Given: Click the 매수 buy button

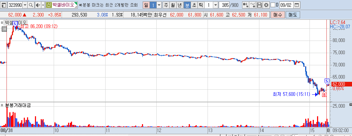Looking at the screenshot, I should pyautogui.click(x=278, y=15).
